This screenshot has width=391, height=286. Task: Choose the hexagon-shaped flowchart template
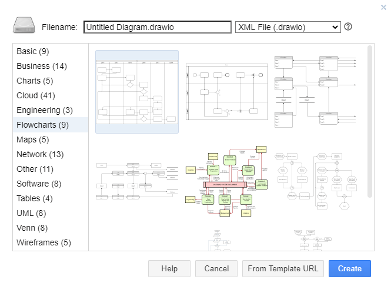[x=316, y=181]
